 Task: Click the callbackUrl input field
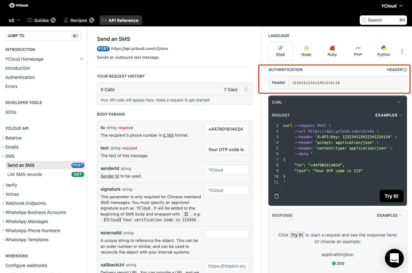click(227, 266)
